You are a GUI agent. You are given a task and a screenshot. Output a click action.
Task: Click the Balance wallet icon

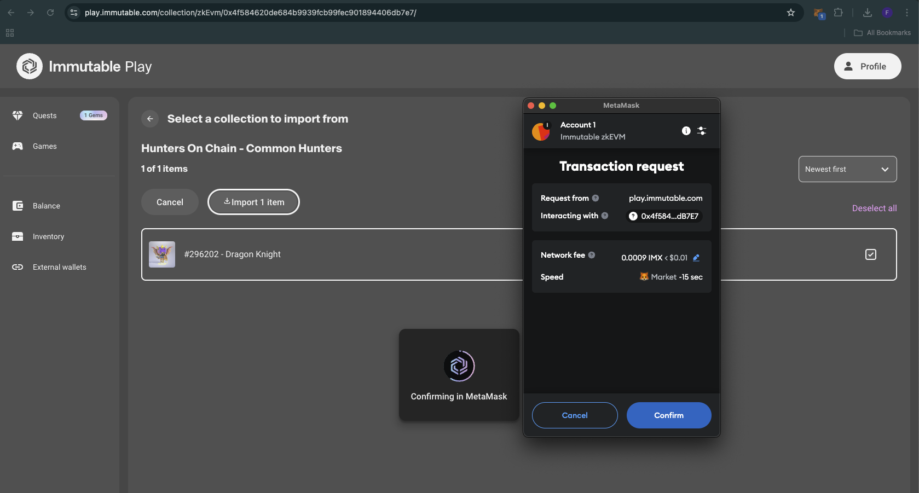pos(18,206)
